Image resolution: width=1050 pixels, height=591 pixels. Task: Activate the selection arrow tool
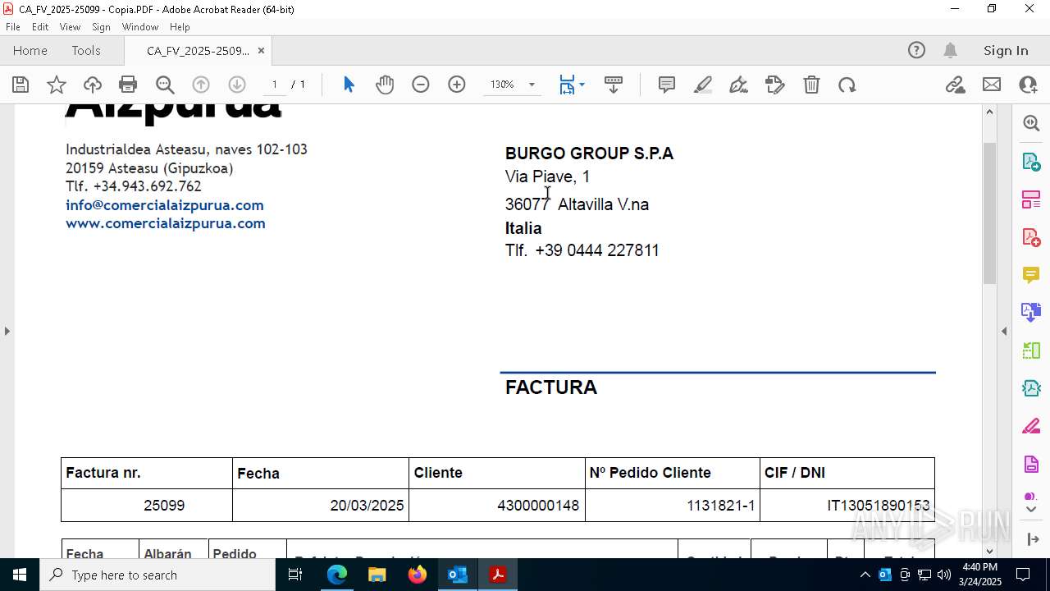click(349, 85)
